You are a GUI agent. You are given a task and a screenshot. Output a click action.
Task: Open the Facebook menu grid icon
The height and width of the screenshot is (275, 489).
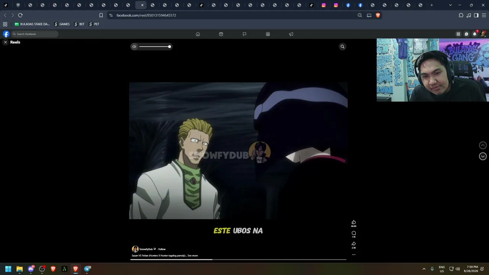pos(458,34)
